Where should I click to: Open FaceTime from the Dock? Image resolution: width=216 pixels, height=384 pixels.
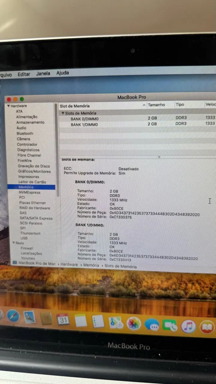pos(170,325)
